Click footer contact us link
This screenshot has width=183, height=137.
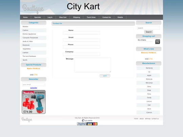coord(155,119)
